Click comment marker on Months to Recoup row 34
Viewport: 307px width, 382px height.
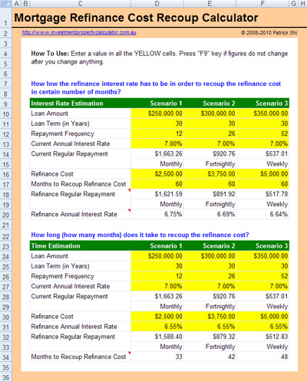pos(129,353)
